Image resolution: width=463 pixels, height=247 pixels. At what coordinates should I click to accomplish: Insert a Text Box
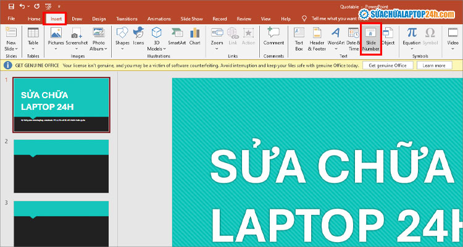(x=299, y=39)
